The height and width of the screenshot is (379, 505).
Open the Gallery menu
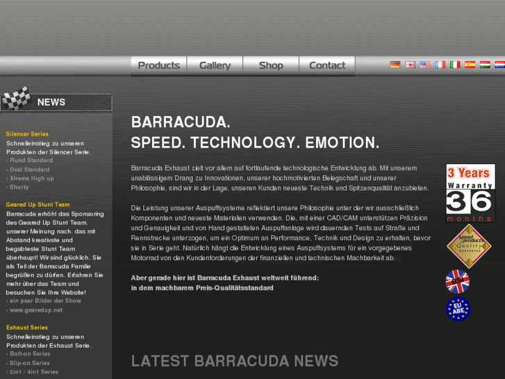pyautogui.click(x=215, y=65)
